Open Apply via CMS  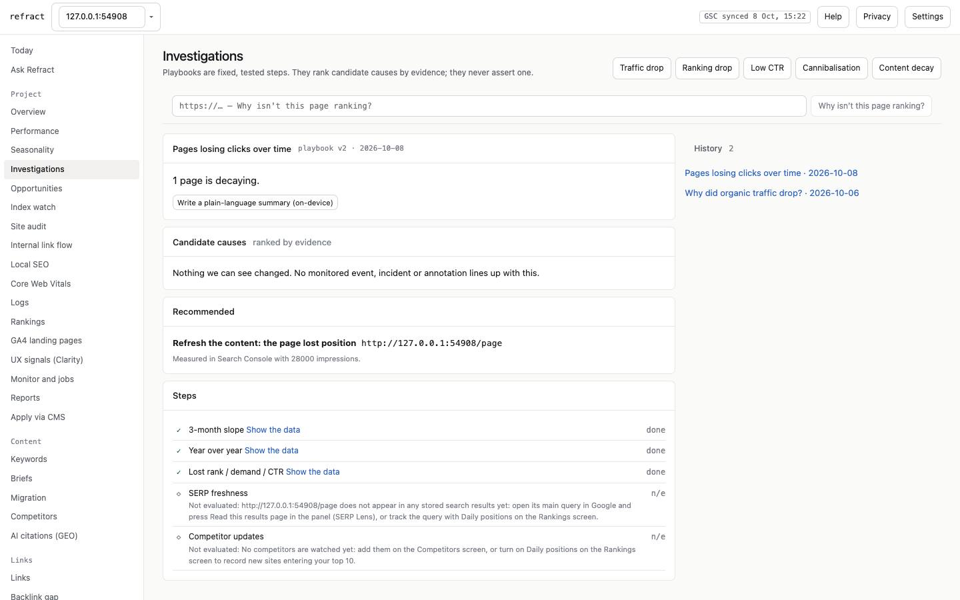pyautogui.click(x=71, y=417)
